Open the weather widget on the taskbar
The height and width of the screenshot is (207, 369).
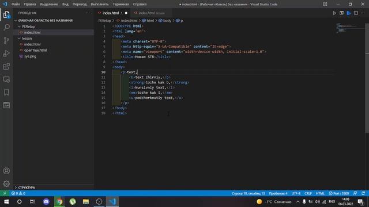click(274, 202)
